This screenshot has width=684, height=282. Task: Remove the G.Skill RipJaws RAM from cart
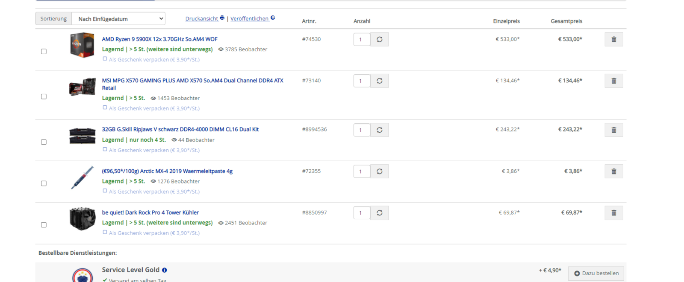pos(613,130)
